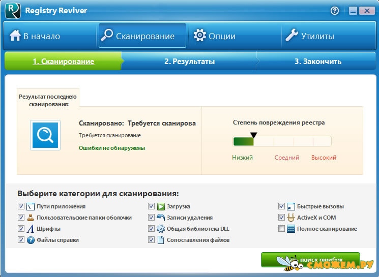Click the Registry Reviver title text

point(56,11)
